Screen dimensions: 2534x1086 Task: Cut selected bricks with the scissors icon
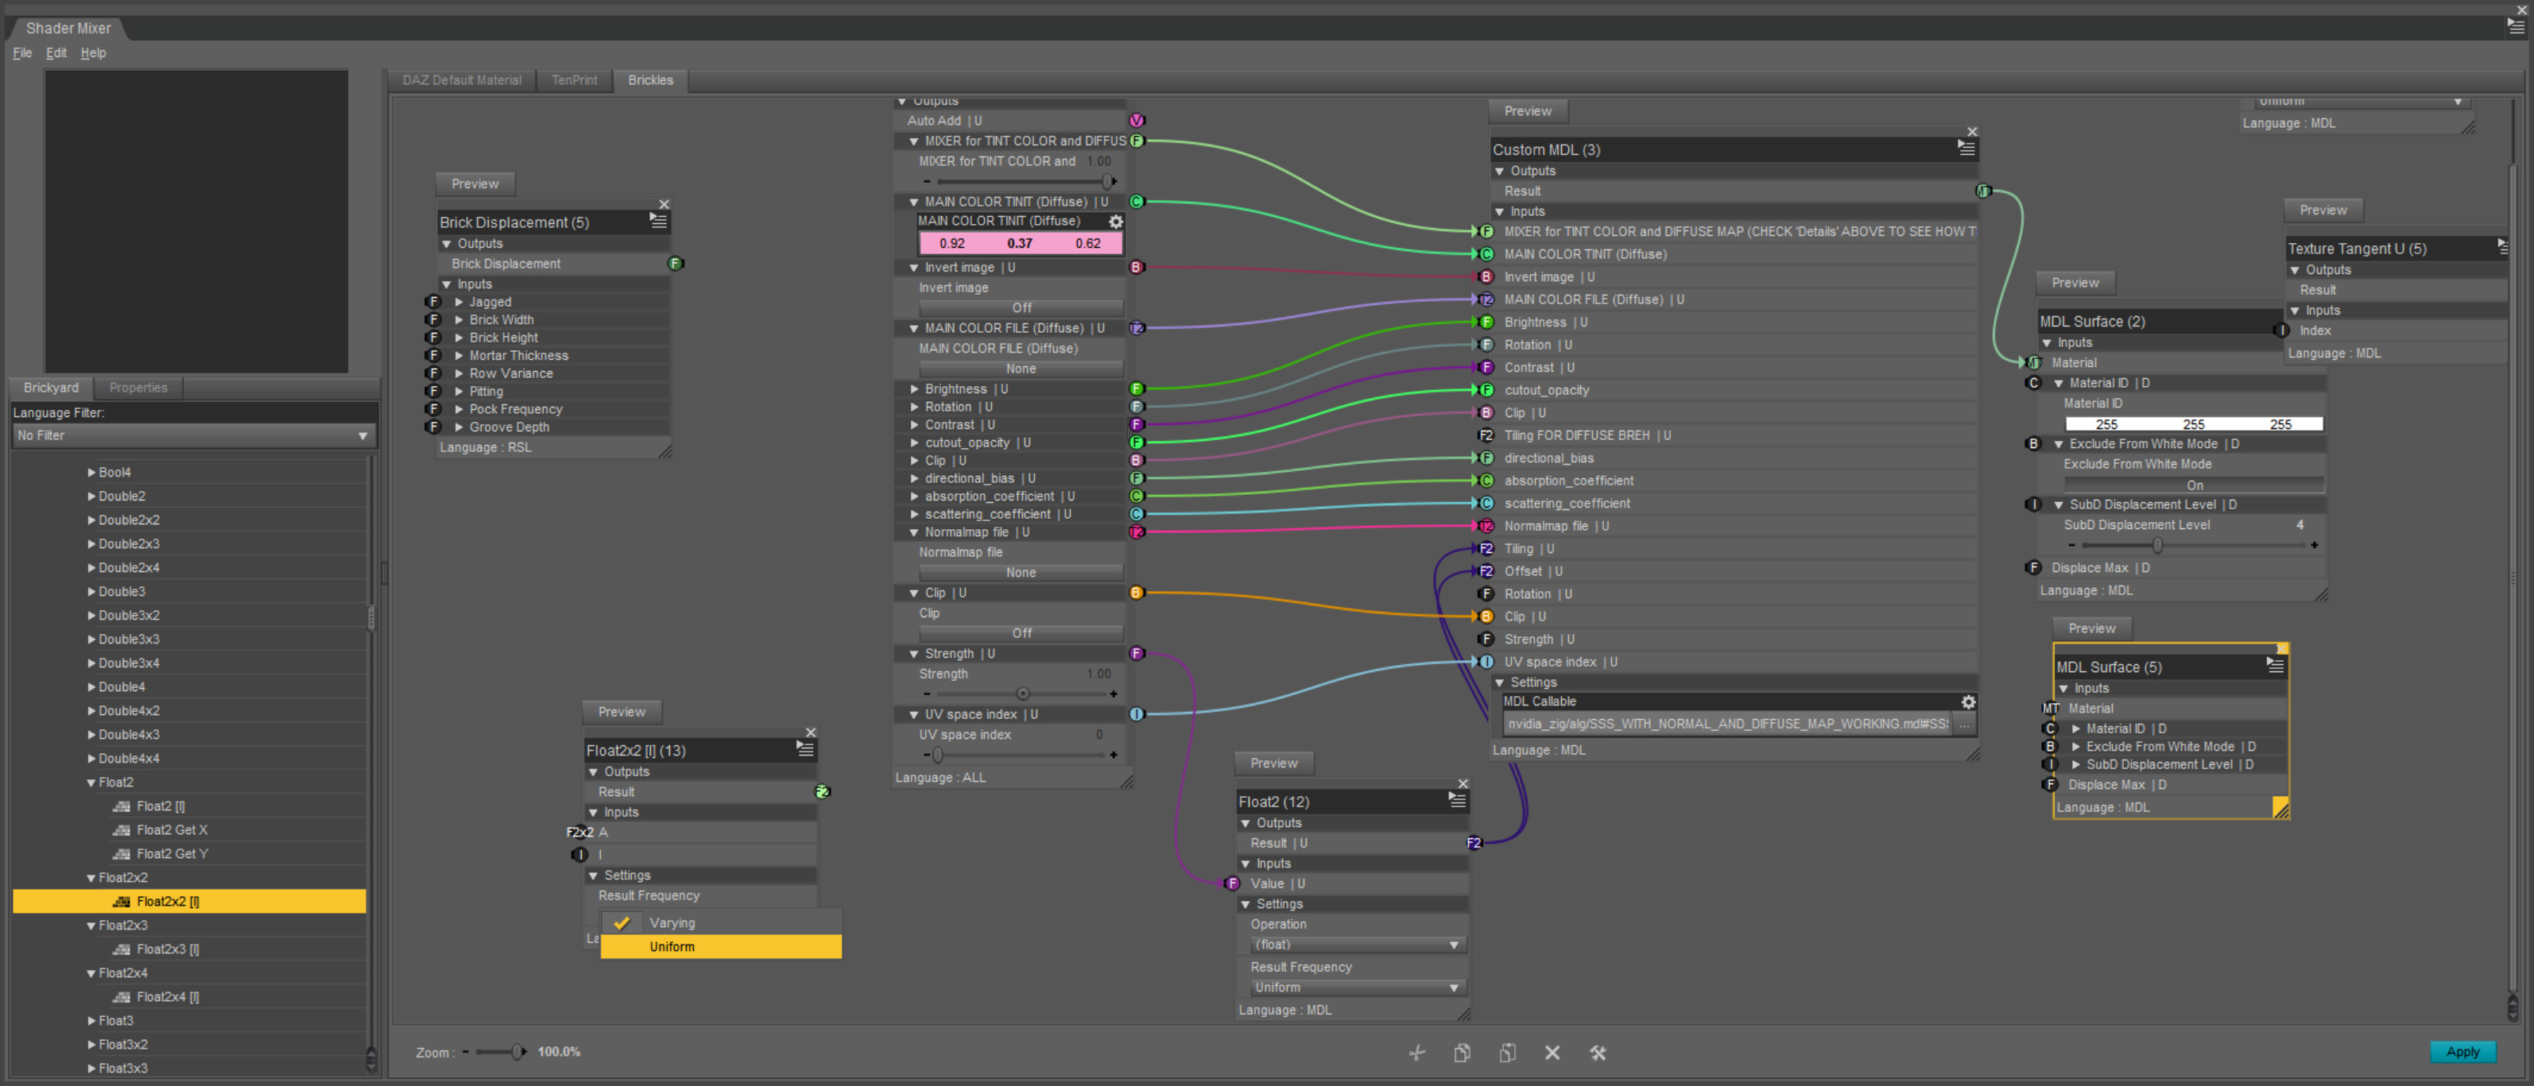click(x=1416, y=1053)
